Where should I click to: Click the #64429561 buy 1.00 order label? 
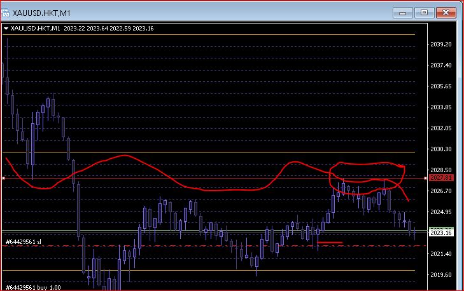click(33, 287)
